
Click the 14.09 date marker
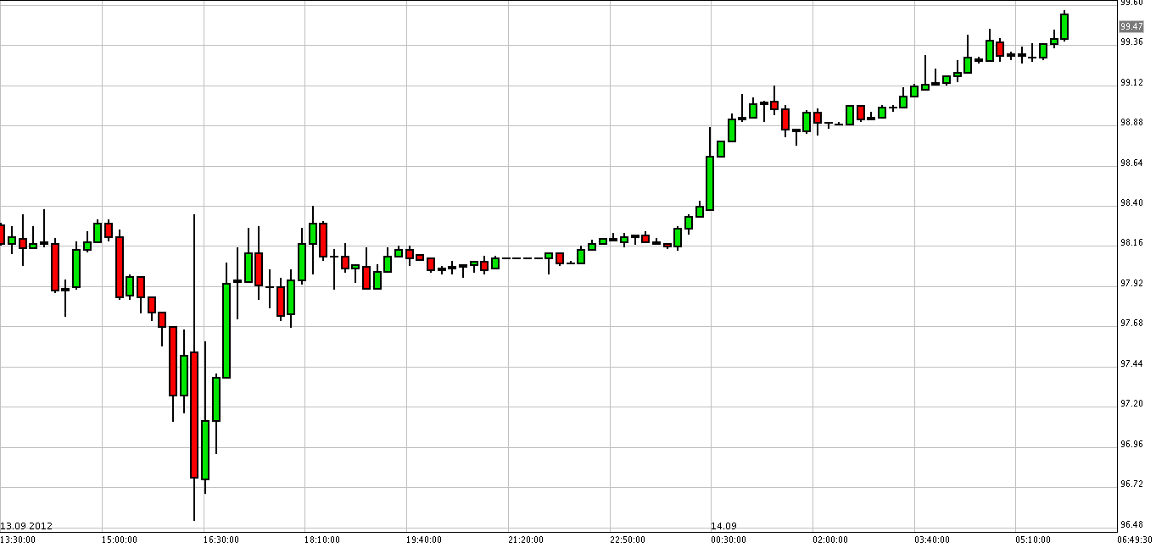point(723,526)
